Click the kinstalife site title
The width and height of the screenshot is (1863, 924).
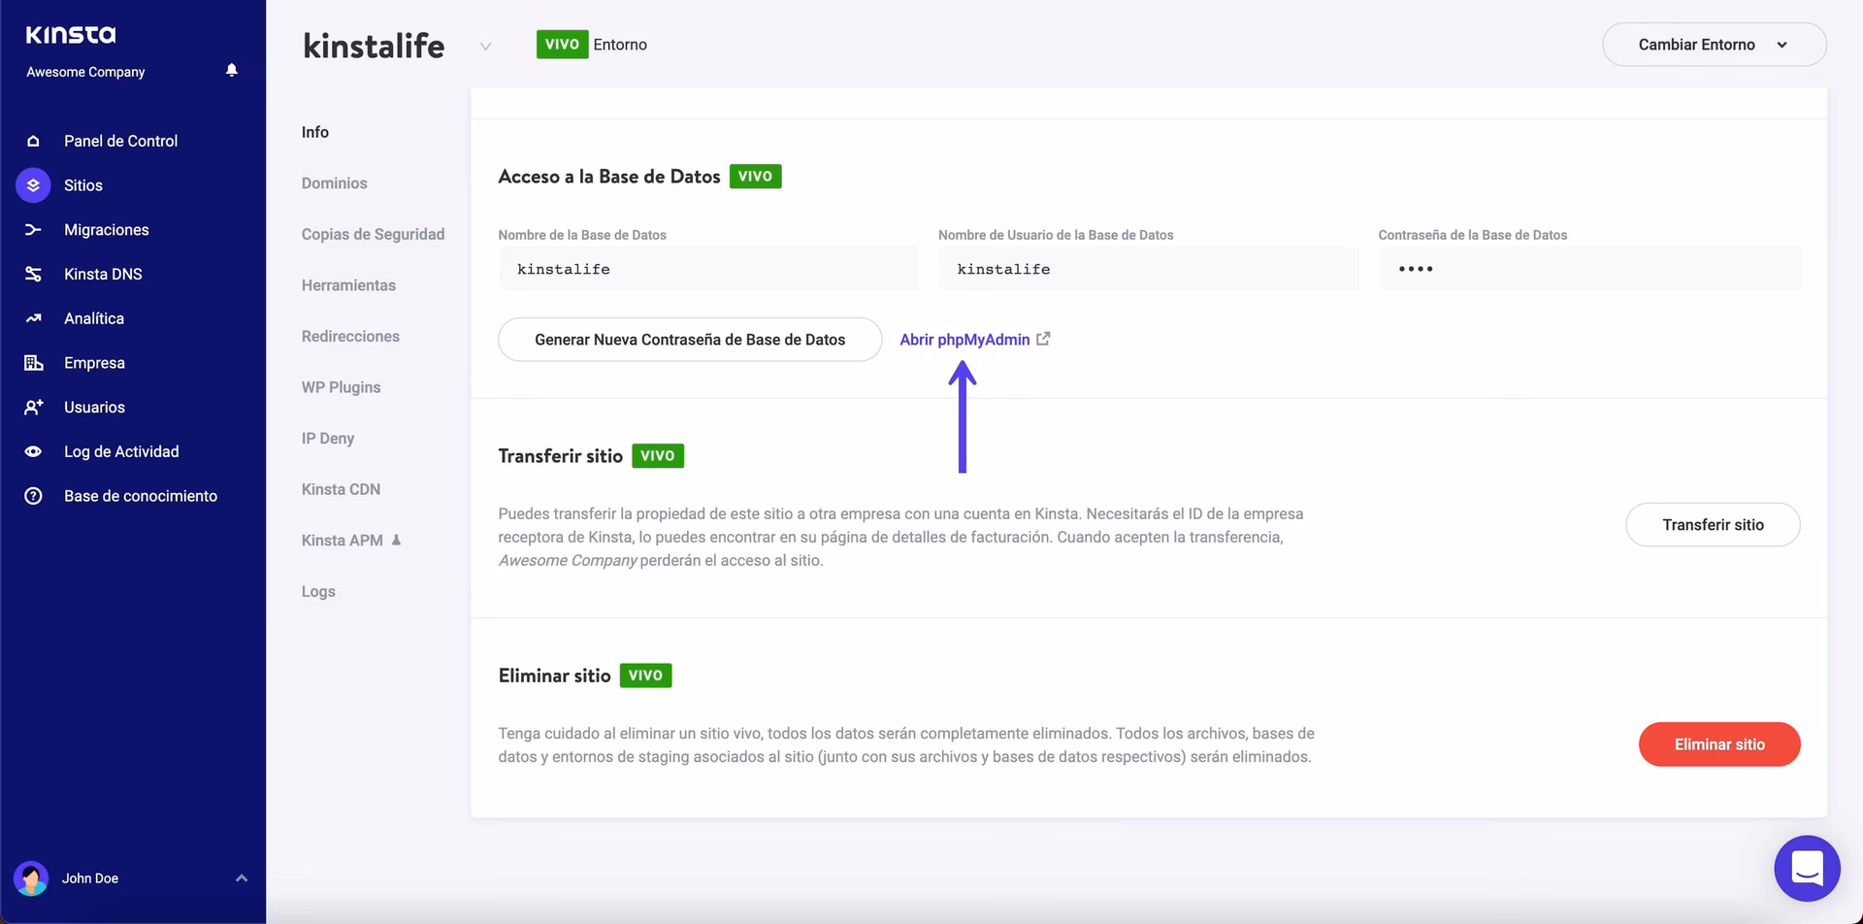pos(374,46)
